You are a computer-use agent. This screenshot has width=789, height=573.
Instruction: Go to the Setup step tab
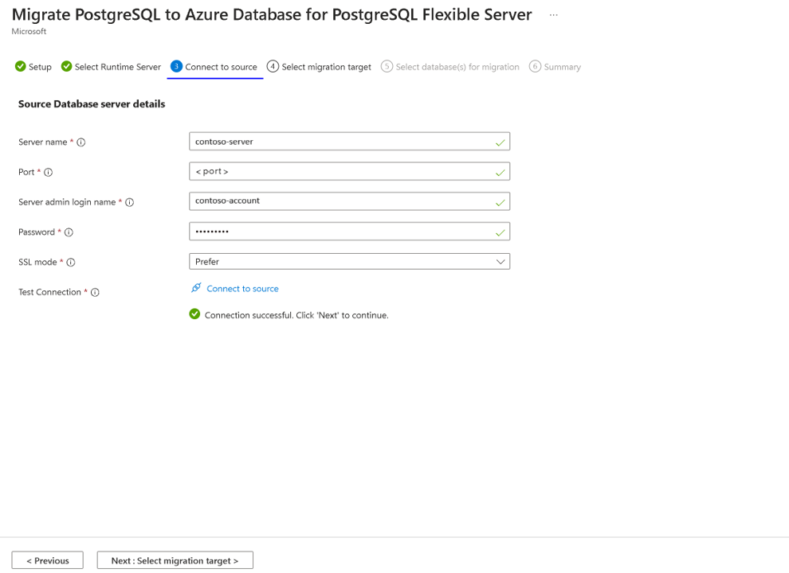[33, 67]
